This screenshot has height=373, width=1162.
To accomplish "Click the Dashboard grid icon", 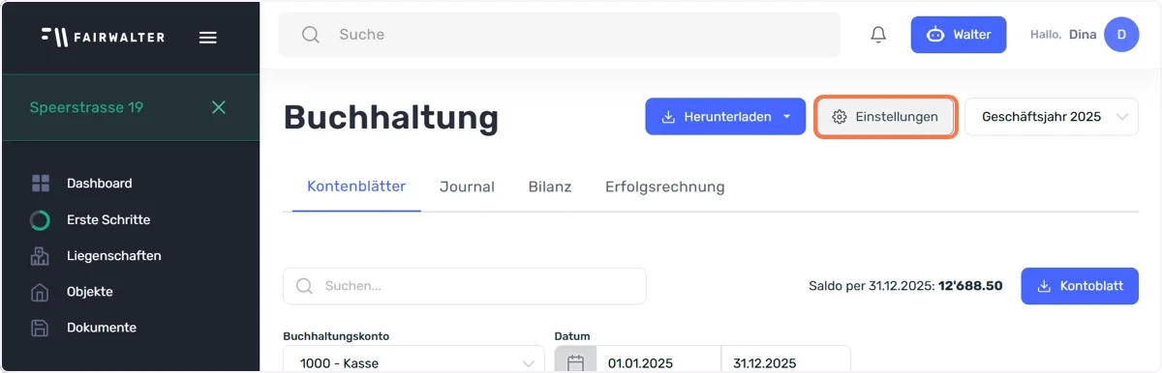I will (x=40, y=184).
